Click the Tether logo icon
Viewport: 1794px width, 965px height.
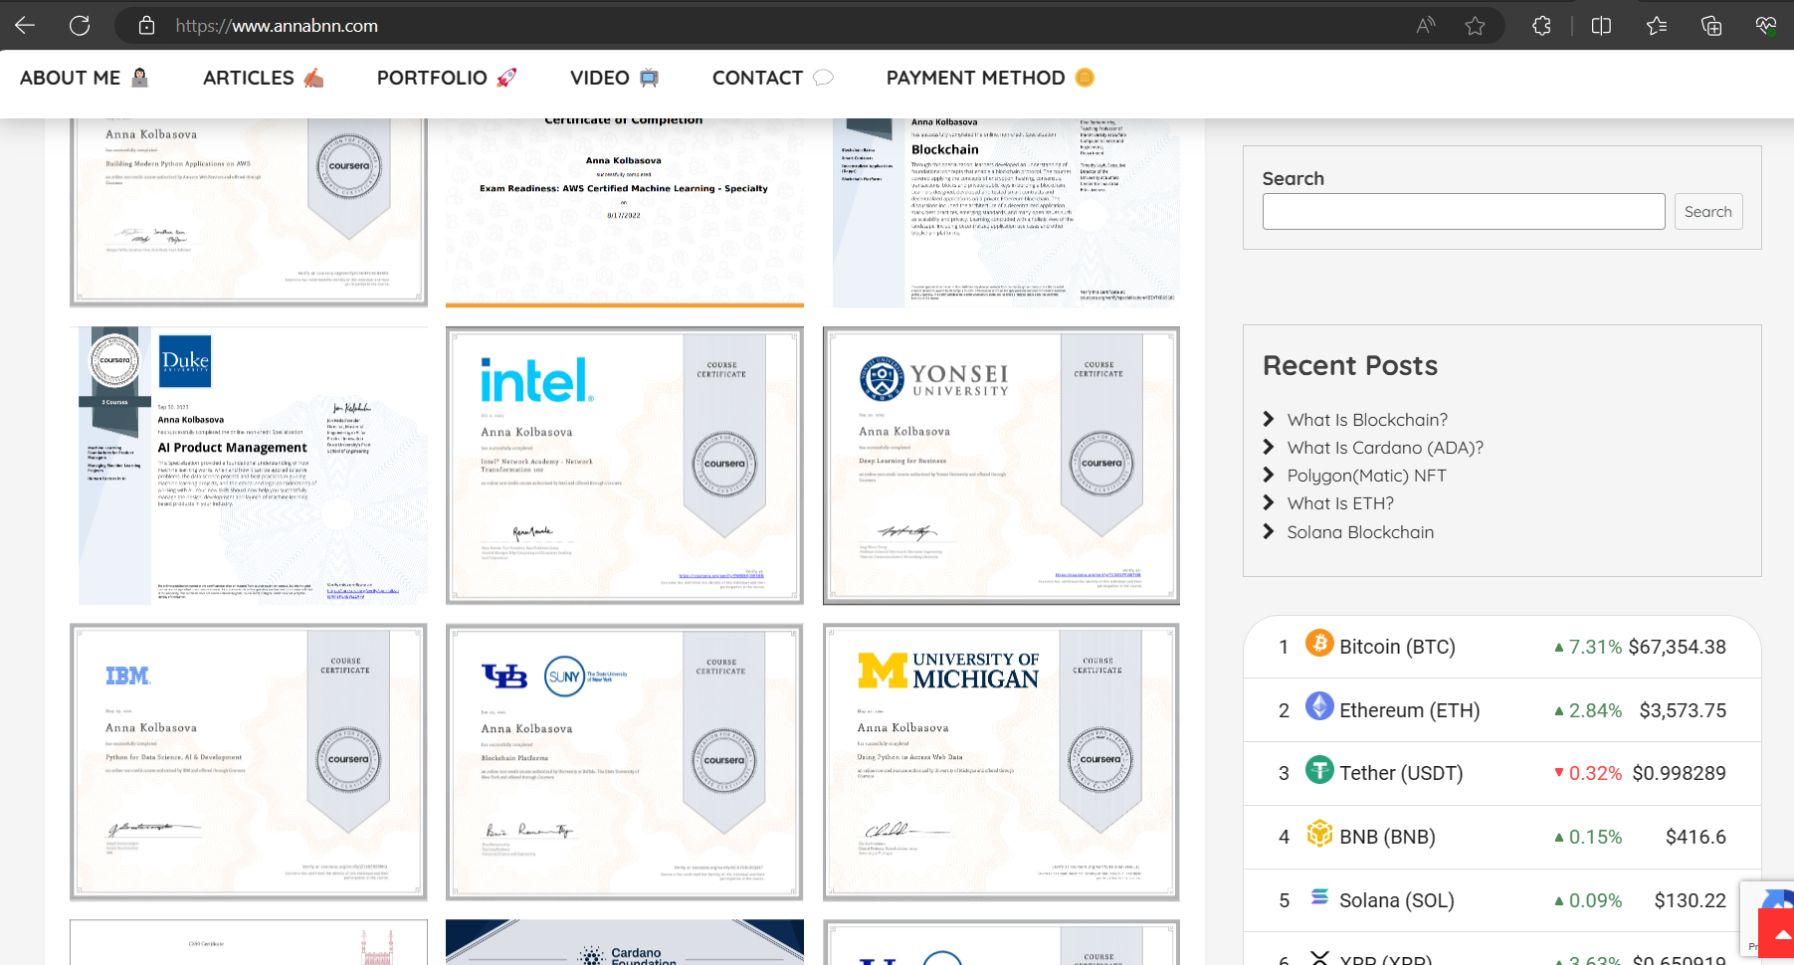tap(1319, 770)
